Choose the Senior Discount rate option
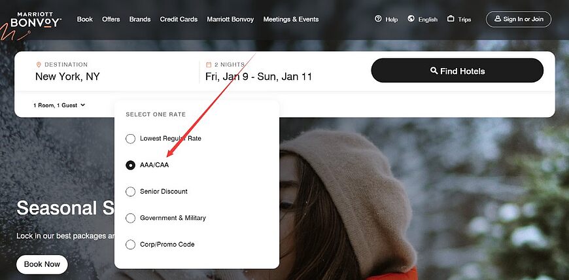Image resolution: width=569 pixels, height=280 pixels. pyautogui.click(x=156, y=192)
